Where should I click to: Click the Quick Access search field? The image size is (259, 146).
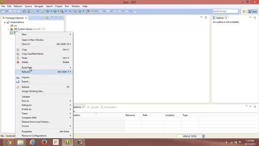tap(225, 11)
